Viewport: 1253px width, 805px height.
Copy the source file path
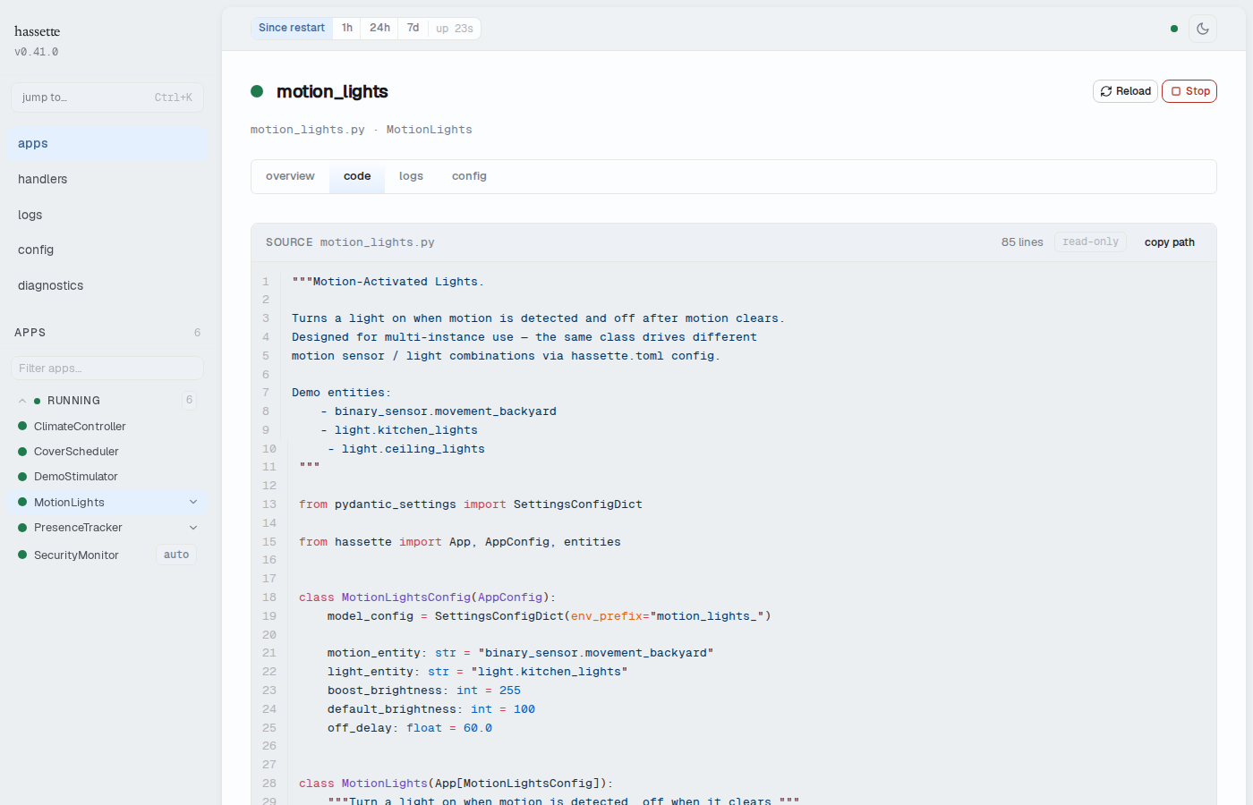[1170, 242]
